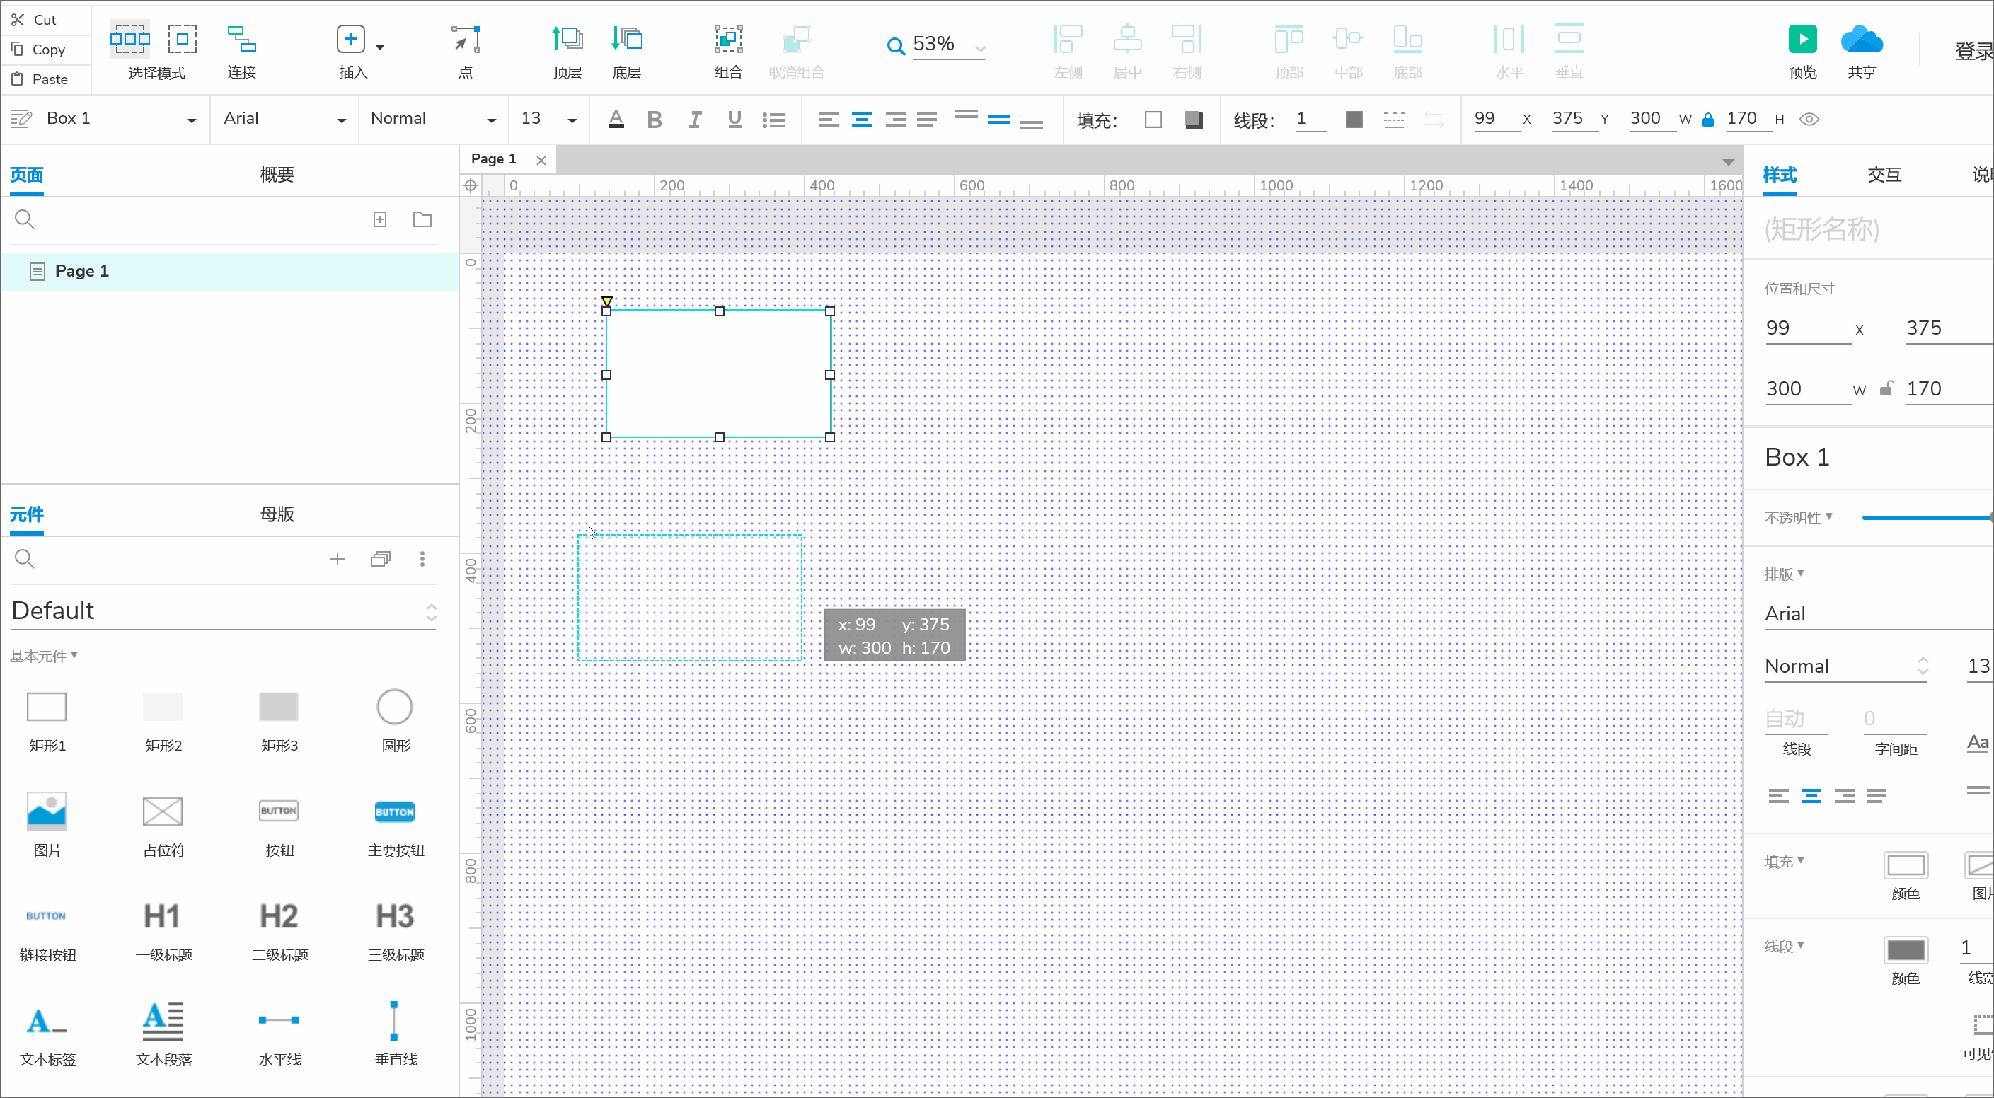1994x1098 pixels.
Task: Toggle the widget visibility eye icon
Action: (1809, 119)
